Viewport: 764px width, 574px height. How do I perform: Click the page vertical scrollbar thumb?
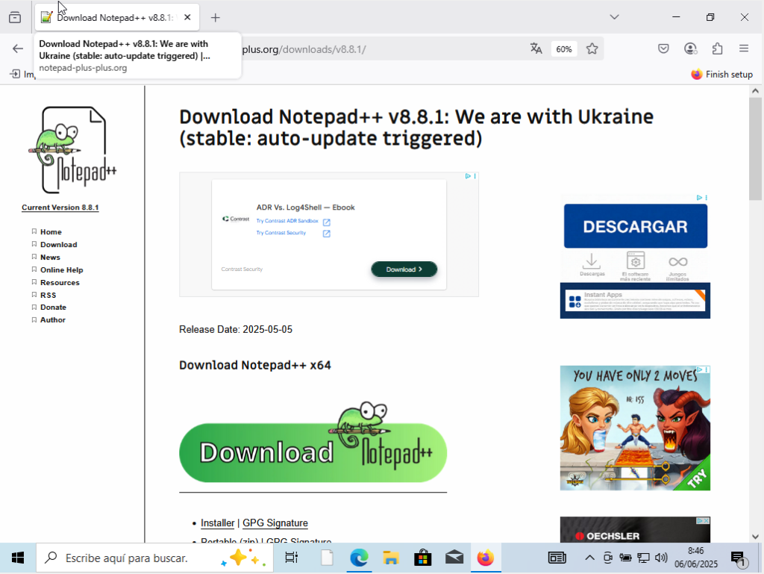[x=755, y=149]
